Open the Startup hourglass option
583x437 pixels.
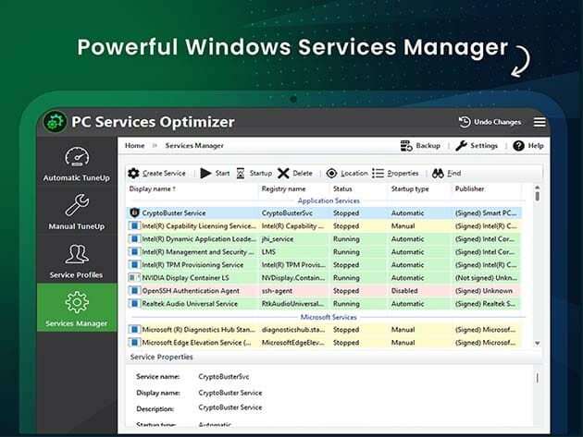[x=241, y=173]
